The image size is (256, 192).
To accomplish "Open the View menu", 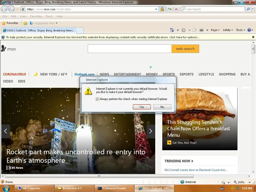I will pyautogui.click(x=23, y=16).
